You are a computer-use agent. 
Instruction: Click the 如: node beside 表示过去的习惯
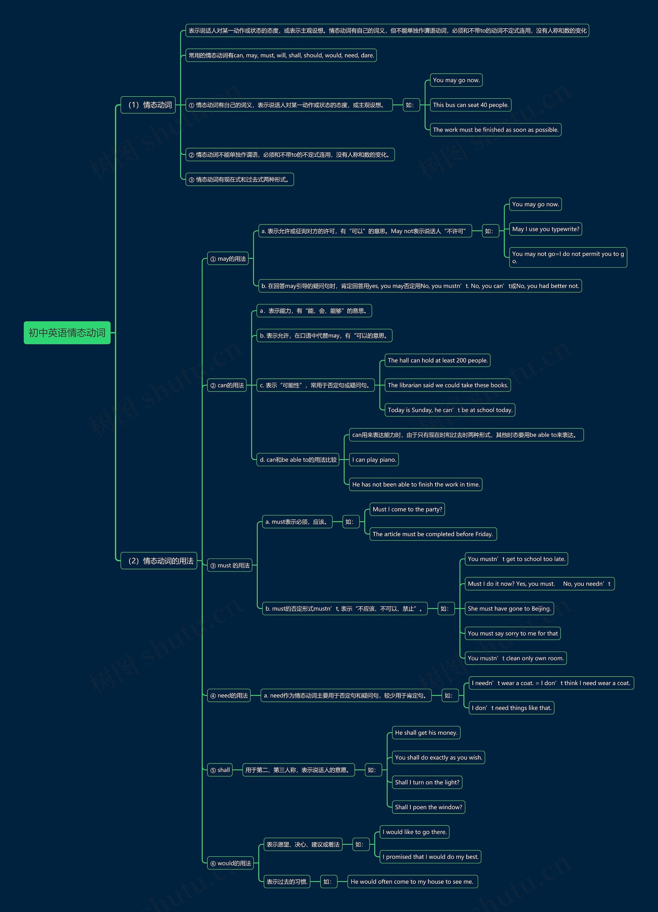[x=328, y=882]
